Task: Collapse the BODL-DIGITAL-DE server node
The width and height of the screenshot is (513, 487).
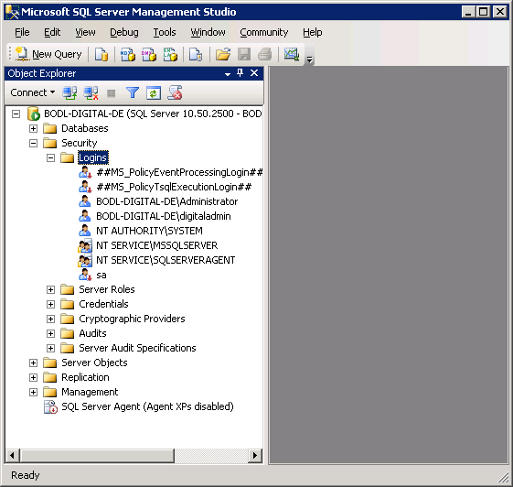Action: (x=16, y=114)
